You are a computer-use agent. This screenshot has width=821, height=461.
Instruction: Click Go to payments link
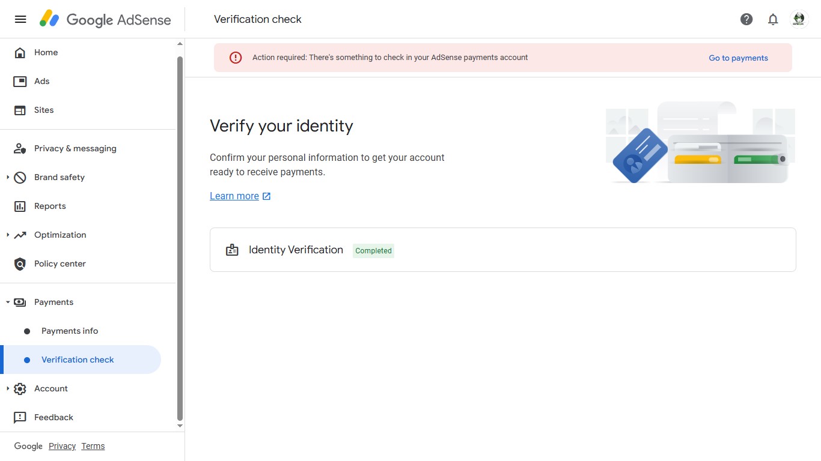pos(738,58)
